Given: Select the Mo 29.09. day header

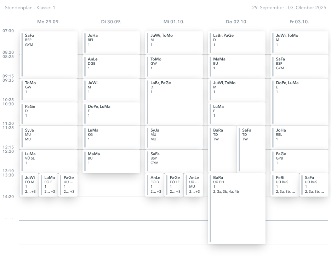Looking at the screenshot, I should (48, 22).
